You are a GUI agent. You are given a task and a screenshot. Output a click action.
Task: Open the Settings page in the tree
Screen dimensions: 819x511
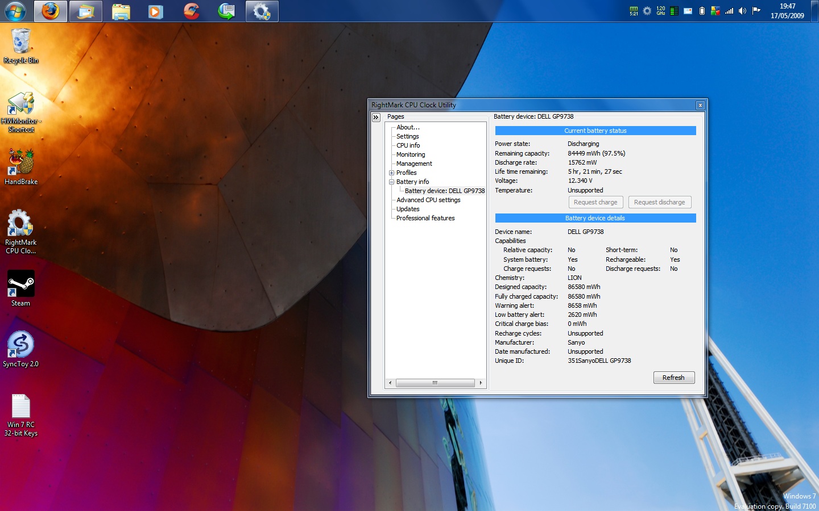(408, 136)
